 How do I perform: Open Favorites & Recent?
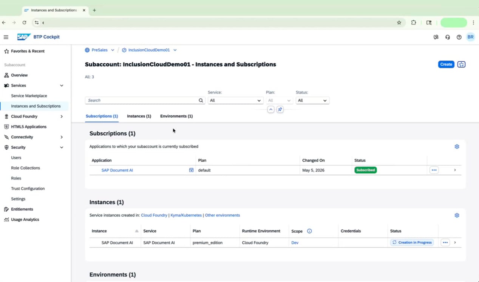click(x=28, y=51)
